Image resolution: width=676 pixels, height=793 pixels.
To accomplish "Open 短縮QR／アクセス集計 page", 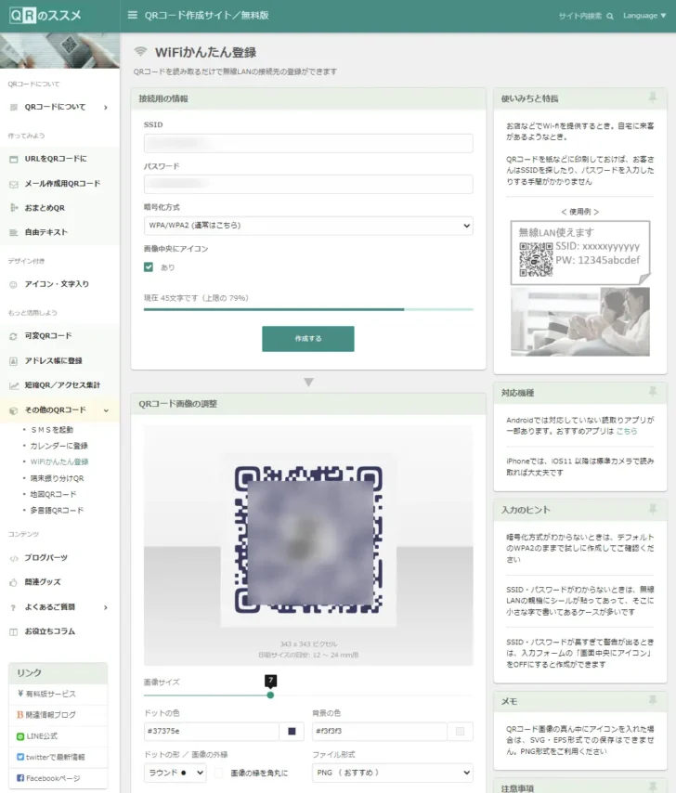I will [62, 384].
